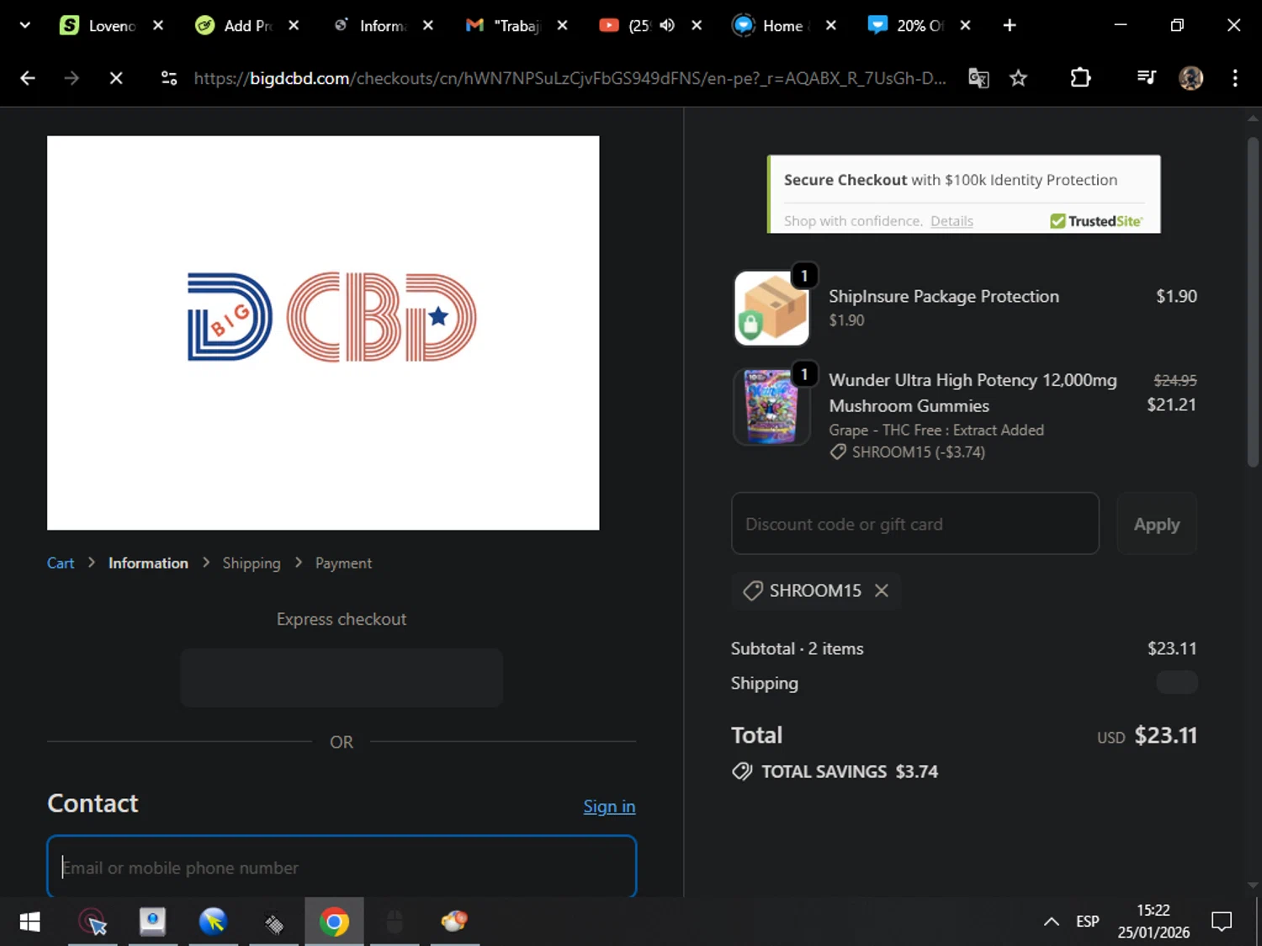Click the SHROOM15 tag icon
This screenshot has height=946, width=1262.
point(752,590)
